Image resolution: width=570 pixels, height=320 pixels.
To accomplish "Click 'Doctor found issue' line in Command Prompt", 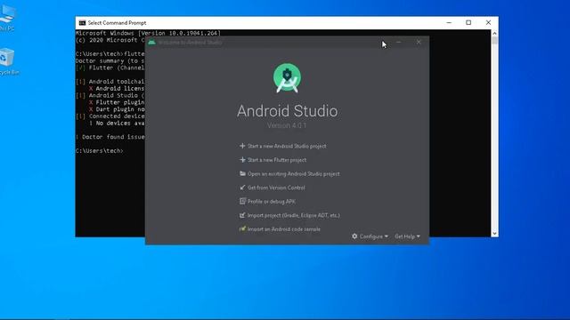I will pos(110,137).
